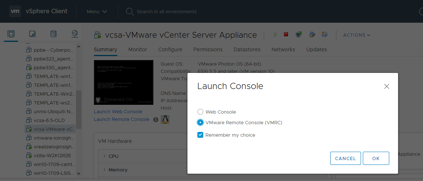The height and width of the screenshot is (181, 423).
Task: Open the ACTIONS dropdown
Action: tap(357, 35)
